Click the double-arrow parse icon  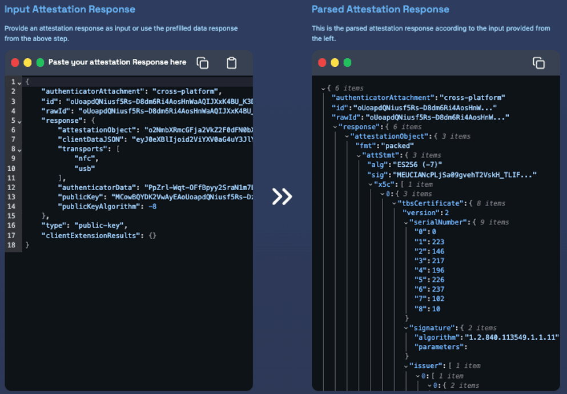click(x=282, y=196)
